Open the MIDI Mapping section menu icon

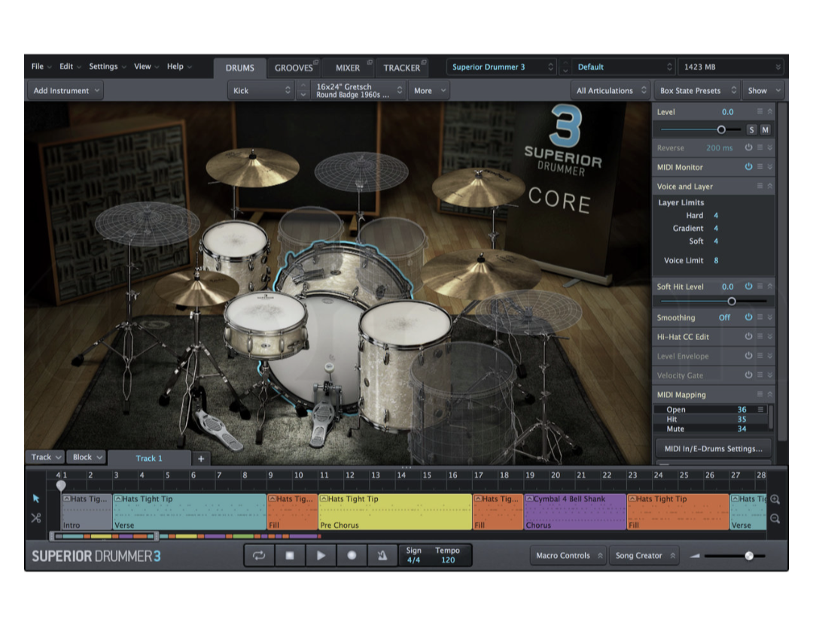point(760,394)
